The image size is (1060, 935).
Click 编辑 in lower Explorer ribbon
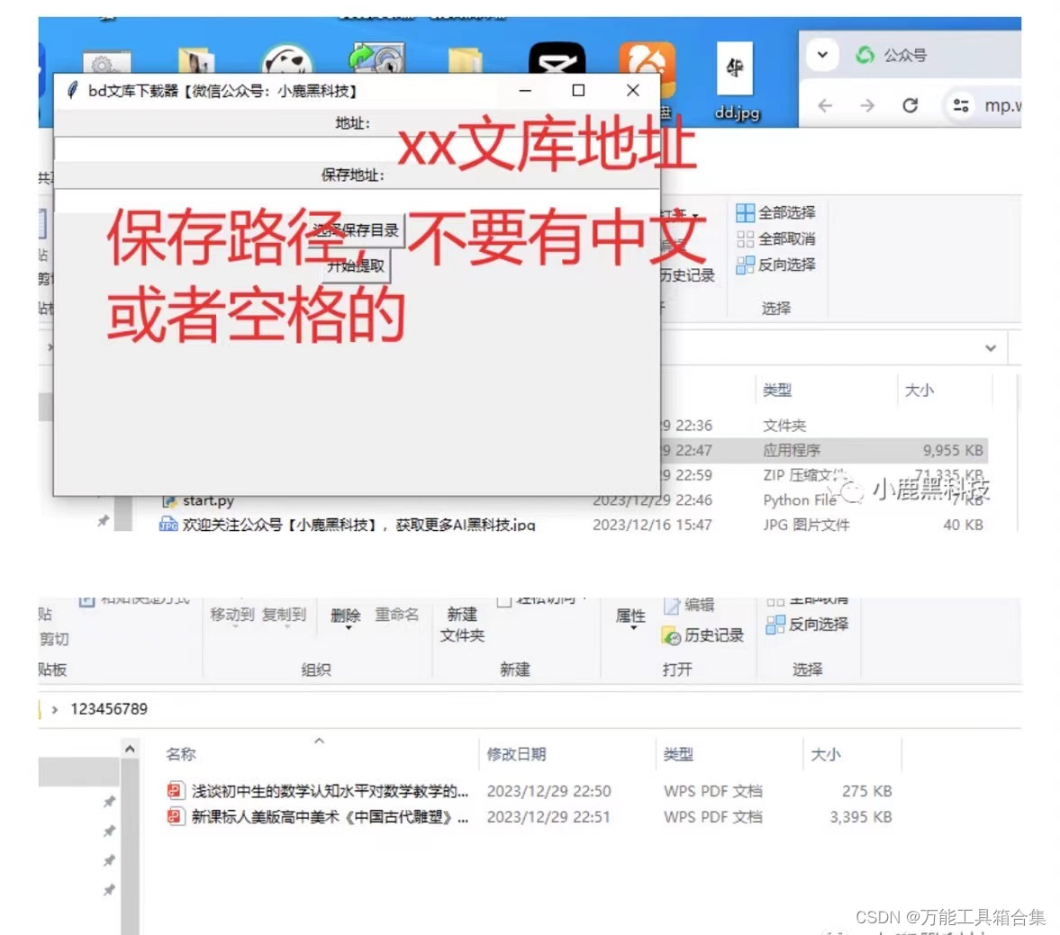click(689, 605)
